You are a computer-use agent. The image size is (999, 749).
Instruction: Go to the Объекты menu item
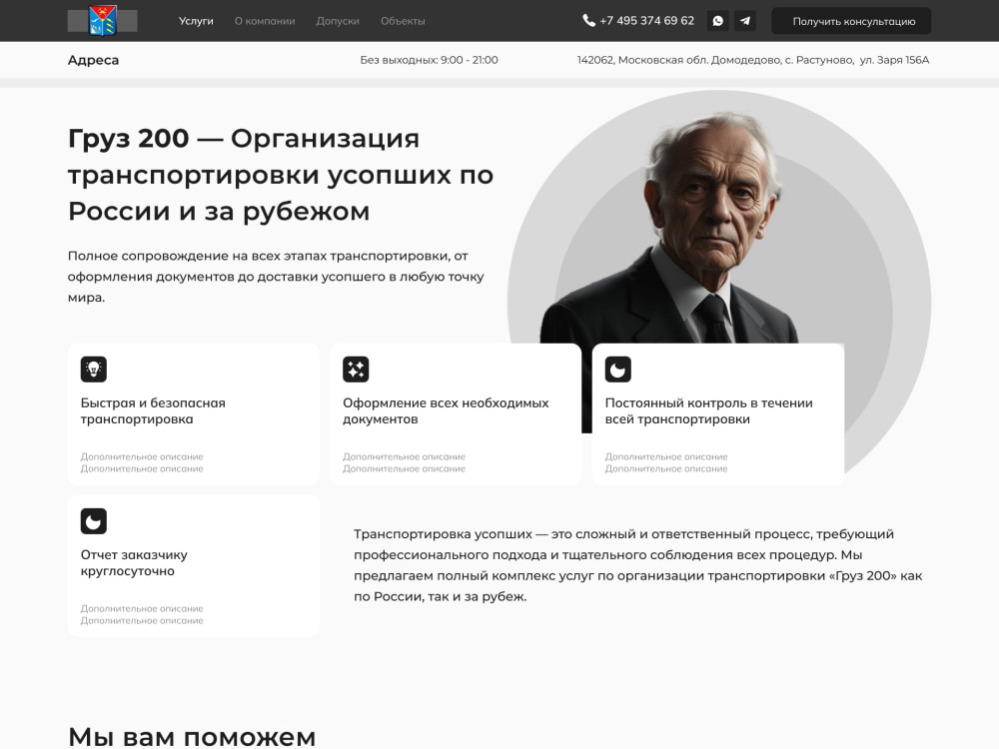(x=403, y=21)
